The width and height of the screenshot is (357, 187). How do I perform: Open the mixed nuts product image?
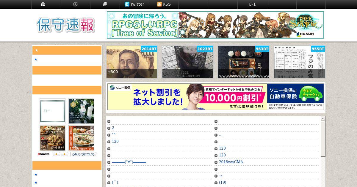pyautogui.click(x=52, y=138)
